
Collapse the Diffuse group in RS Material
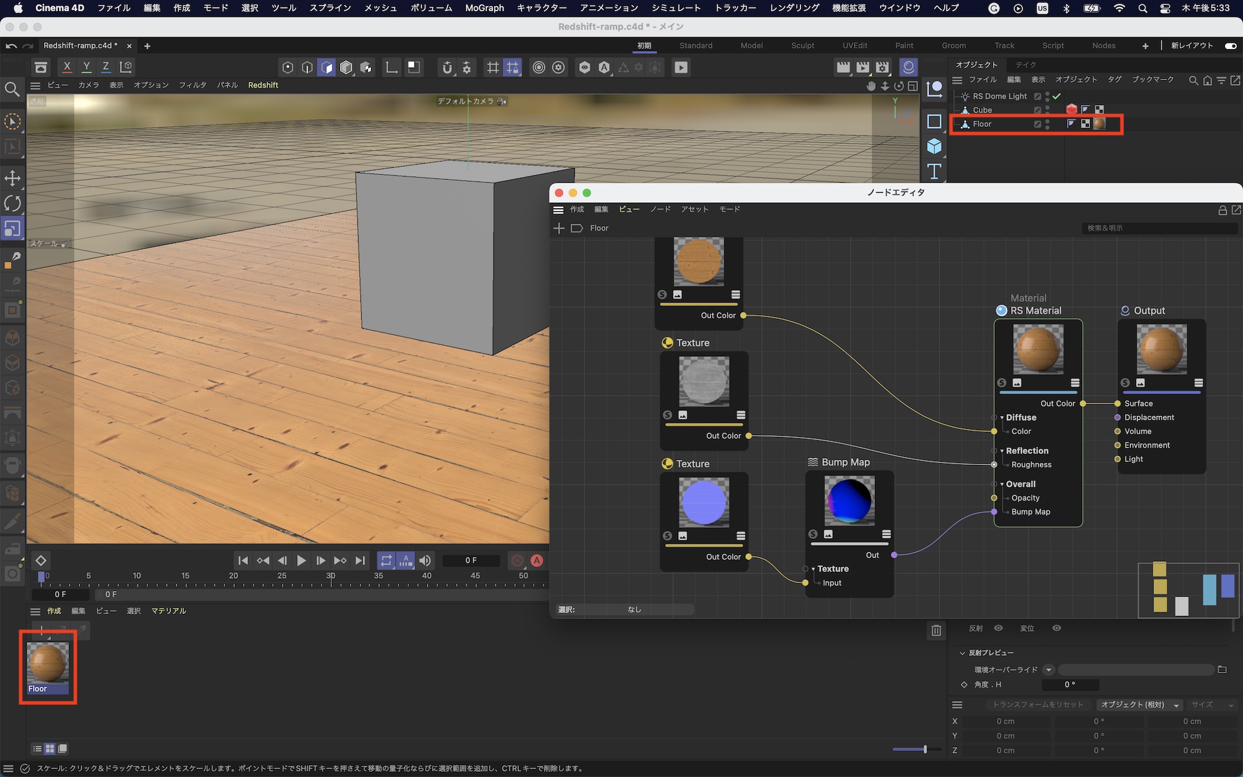[1002, 418]
